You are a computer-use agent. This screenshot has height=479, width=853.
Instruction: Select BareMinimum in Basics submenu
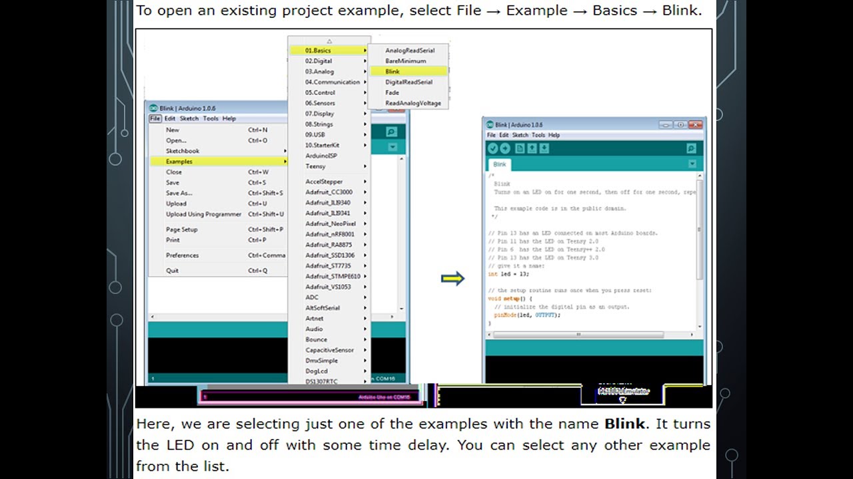point(409,61)
